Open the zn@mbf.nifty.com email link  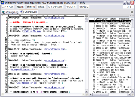(31, 31)
